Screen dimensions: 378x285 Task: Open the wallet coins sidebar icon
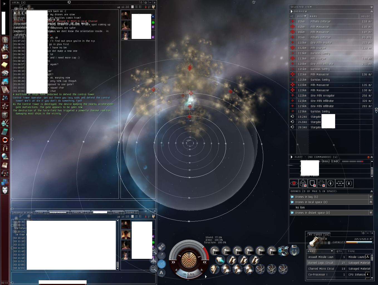point(5,123)
